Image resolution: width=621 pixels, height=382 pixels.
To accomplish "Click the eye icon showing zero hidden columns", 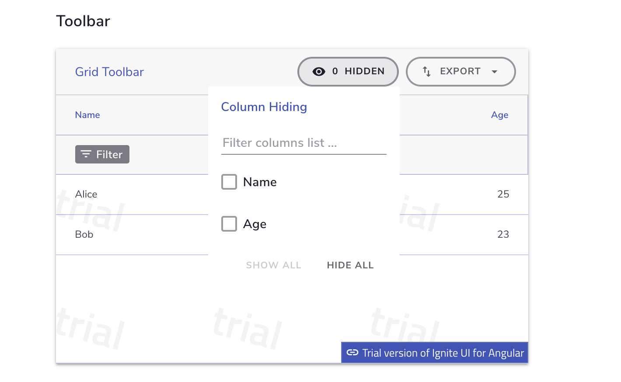I will 319,71.
